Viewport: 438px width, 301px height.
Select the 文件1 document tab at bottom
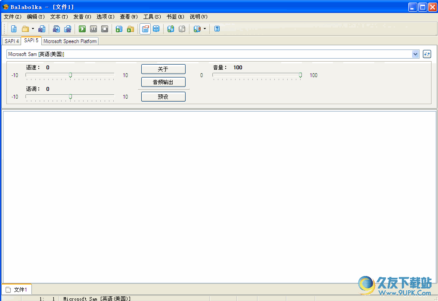(17, 289)
